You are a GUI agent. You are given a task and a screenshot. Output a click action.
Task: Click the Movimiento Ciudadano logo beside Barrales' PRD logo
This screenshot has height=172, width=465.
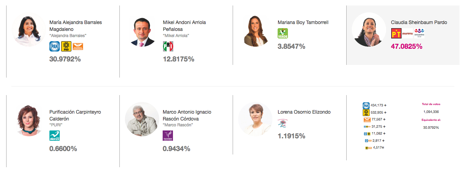point(78,46)
